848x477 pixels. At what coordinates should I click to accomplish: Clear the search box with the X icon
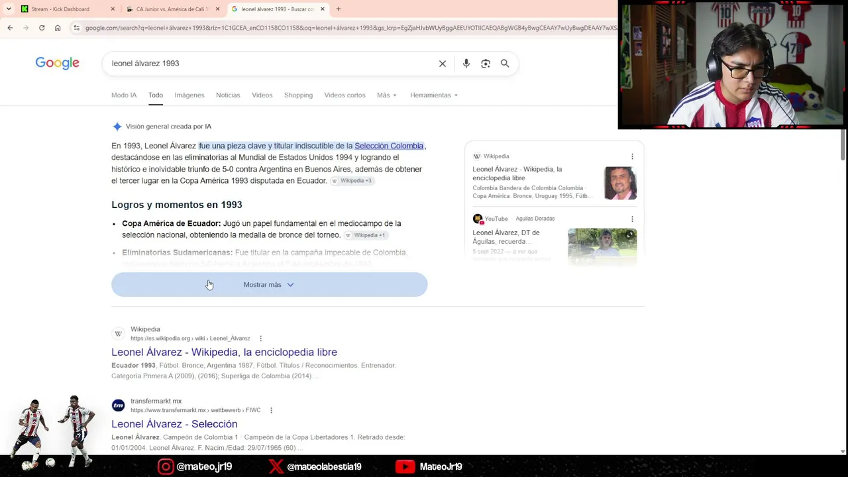pyautogui.click(x=443, y=64)
